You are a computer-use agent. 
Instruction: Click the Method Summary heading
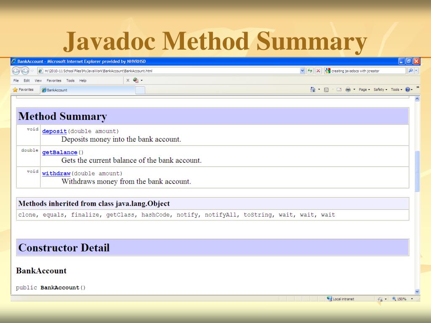tap(63, 116)
